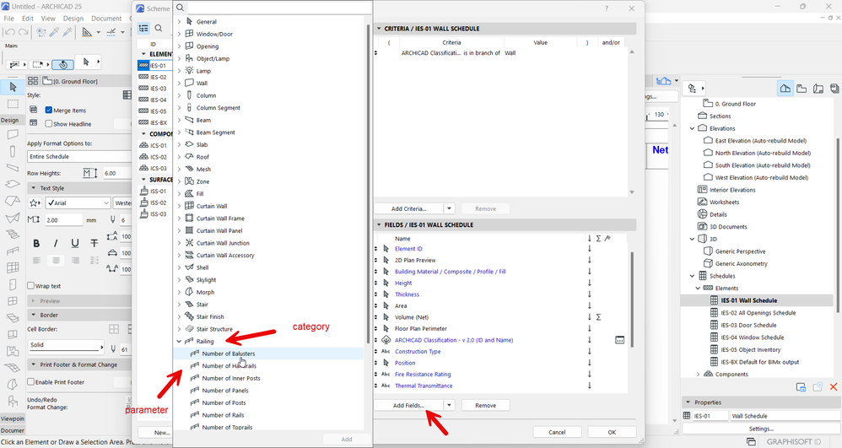This screenshot has height=448, width=842.
Task: Click the search field in the field picker
Action: 278,8
